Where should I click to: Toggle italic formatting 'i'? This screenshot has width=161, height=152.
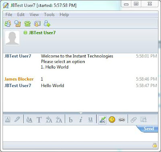[80, 120]
